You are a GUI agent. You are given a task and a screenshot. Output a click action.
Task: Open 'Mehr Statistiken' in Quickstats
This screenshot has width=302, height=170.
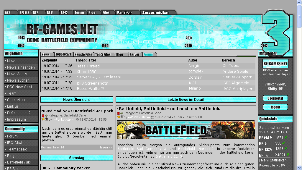pyautogui.click(x=274, y=160)
